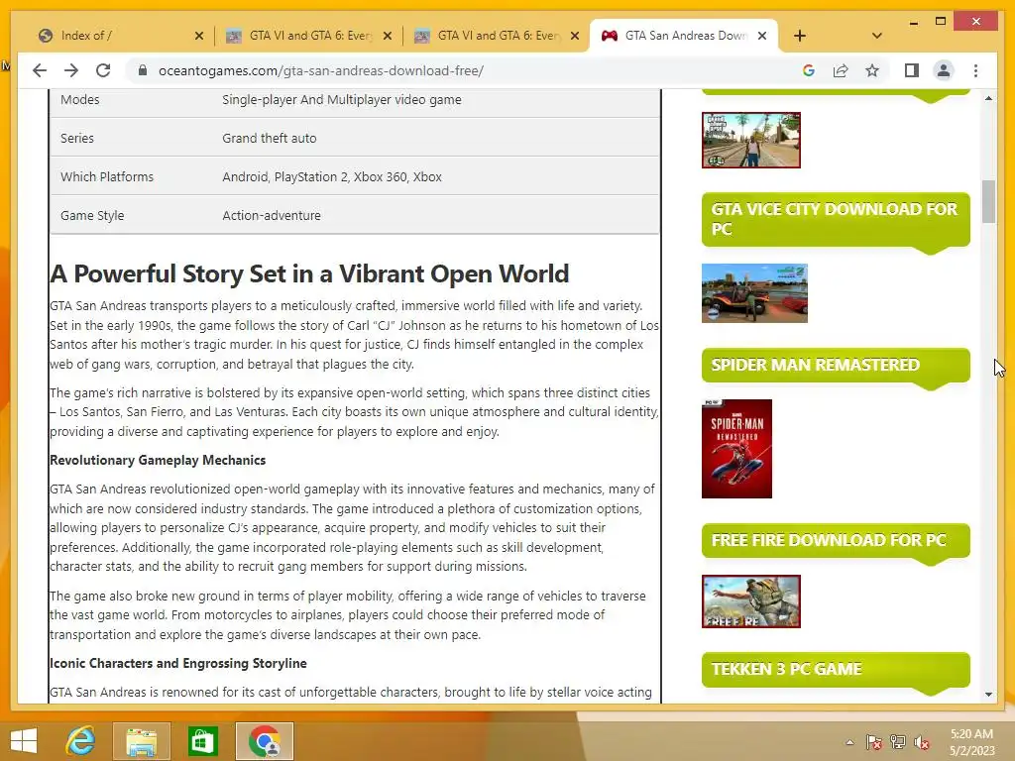This screenshot has width=1015, height=761.
Task: View site security lock information
Action: pyautogui.click(x=143, y=70)
